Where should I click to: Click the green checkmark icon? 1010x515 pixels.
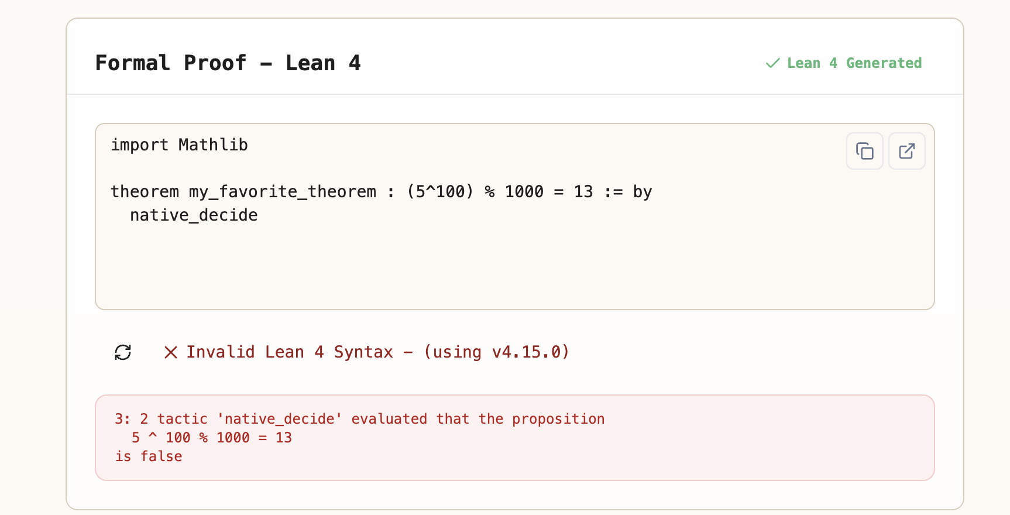pos(772,63)
